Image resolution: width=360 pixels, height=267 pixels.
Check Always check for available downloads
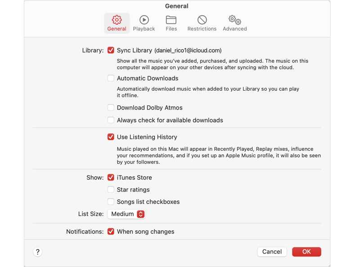tap(110, 120)
